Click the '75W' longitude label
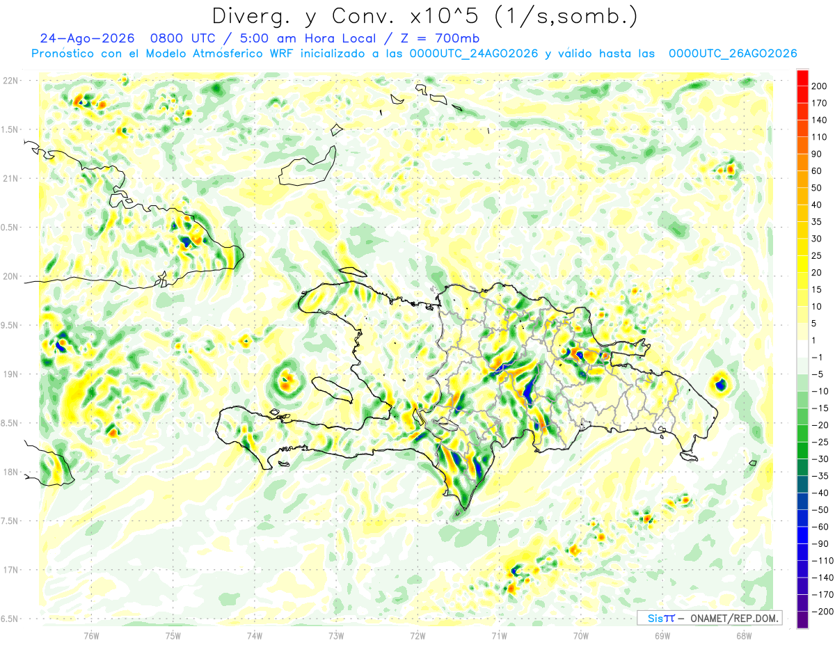835x645 pixels. 173,635
